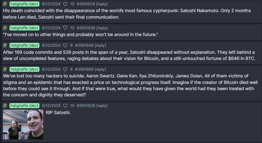The image size is (262, 143).
Task: Toggle like on post #3561648
Action: [x=65, y=45]
